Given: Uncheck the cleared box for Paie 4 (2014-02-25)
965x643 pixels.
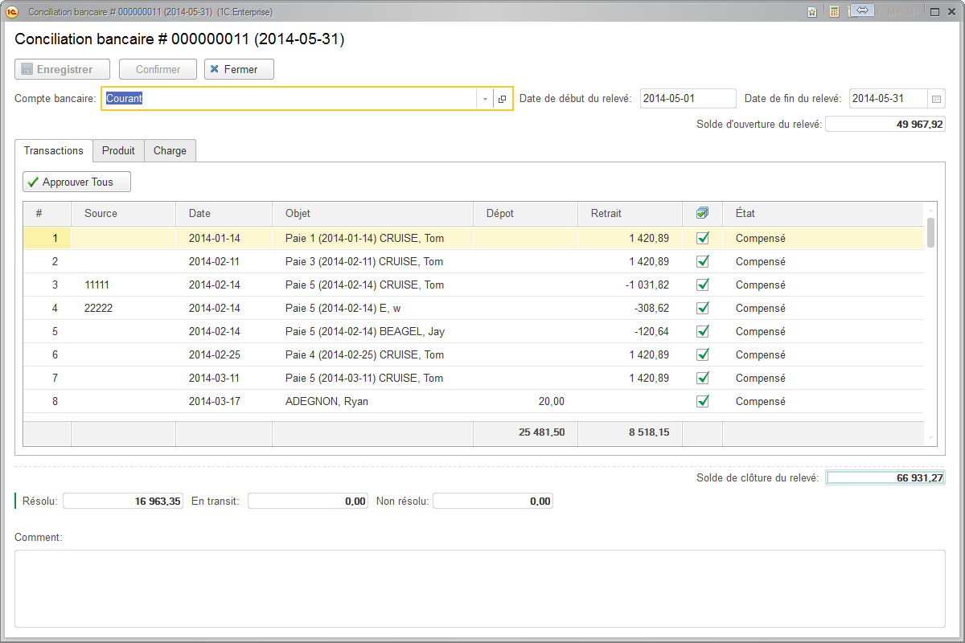Looking at the screenshot, I should [702, 354].
